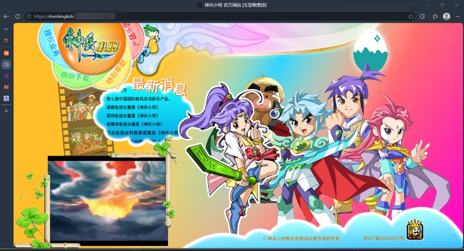Switch to the colorful pinned tab above Taobao
This screenshot has height=251, width=464.
[x=6, y=40]
